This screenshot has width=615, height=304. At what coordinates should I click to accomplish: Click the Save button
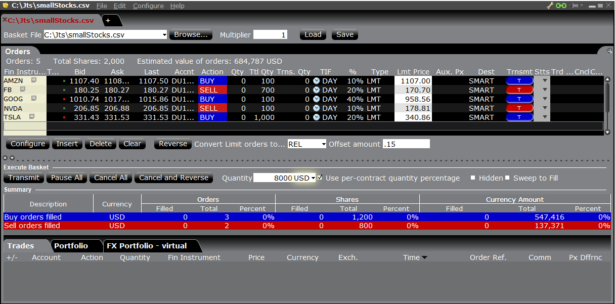345,35
